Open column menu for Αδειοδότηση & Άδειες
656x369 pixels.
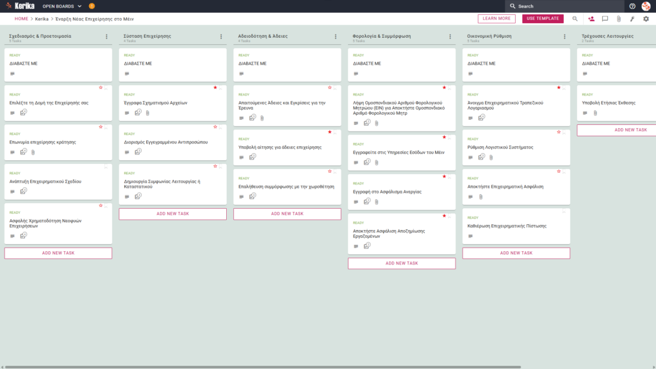point(336,37)
